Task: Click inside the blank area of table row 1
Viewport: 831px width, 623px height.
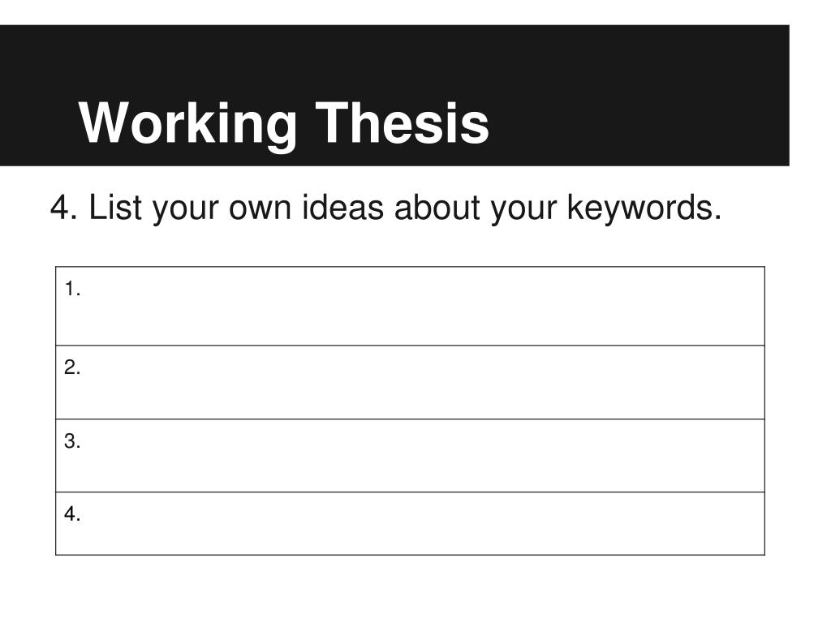Action: (410, 306)
